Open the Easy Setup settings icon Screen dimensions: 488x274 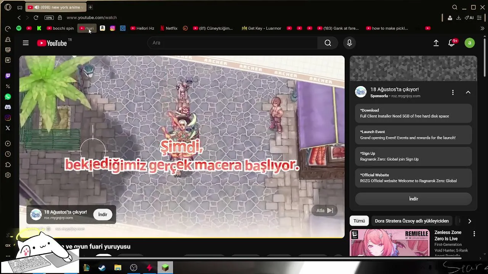[x=479, y=18]
